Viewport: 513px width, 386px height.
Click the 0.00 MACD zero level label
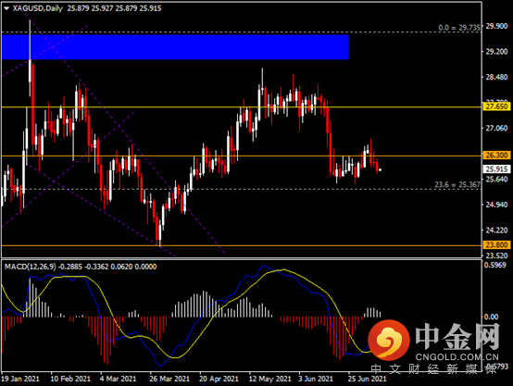[491, 317]
